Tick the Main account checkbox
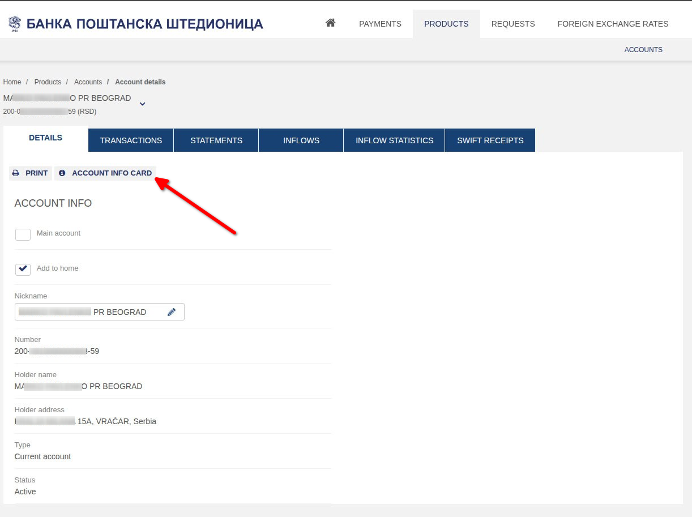This screenshot has height=517, width=692. click(x=23, y=234)
